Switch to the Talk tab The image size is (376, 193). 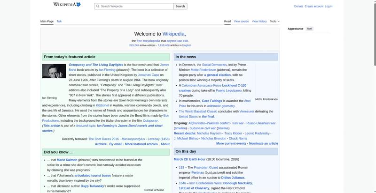pyautogui.click(x=59, y=21)
